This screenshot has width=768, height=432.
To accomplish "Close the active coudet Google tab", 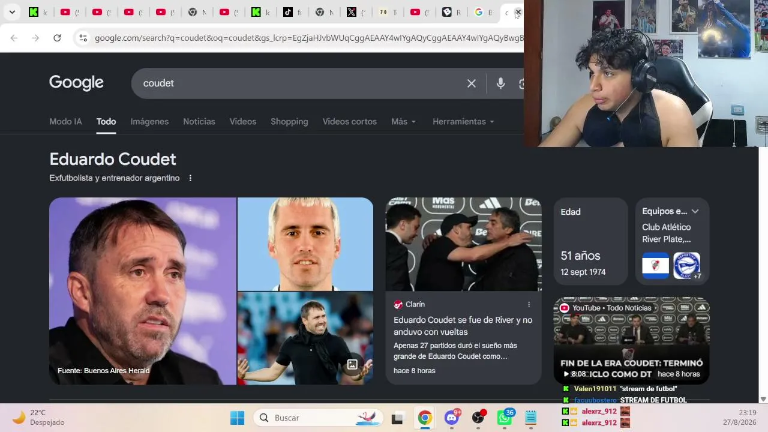I will [x=518, y=12].
